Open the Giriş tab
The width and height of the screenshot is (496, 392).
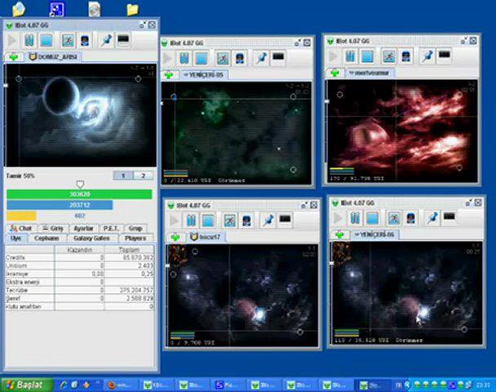click(54, 229)
